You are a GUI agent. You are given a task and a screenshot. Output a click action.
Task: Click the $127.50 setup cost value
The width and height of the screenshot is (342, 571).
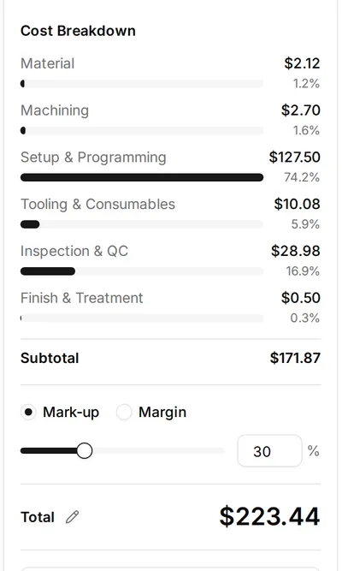coord(295,158)
